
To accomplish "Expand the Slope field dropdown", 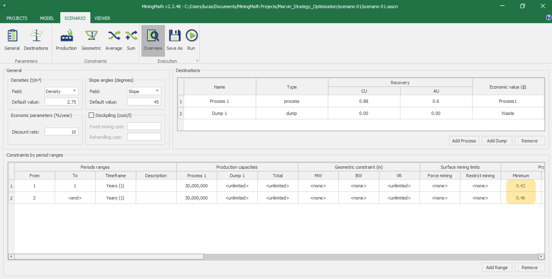I will [x=157, y=91].
